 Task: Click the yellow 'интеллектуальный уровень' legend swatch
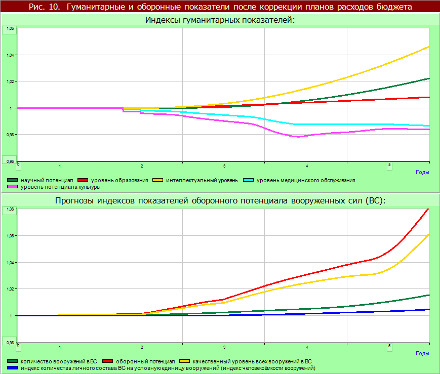[157, 180]
